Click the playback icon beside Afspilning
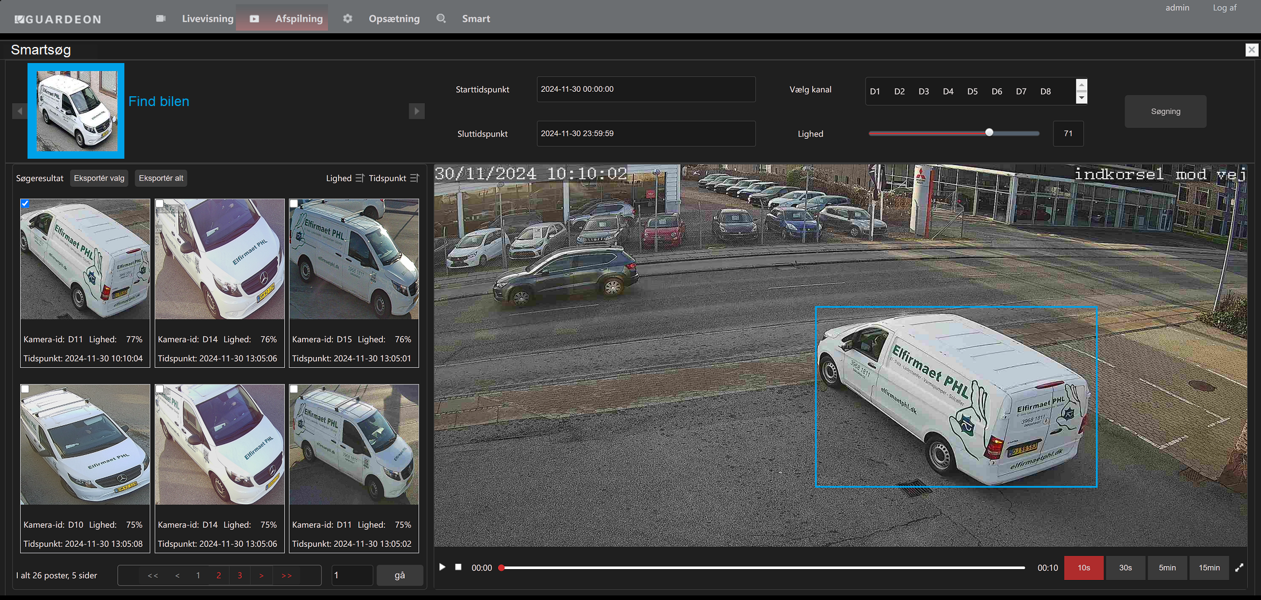The height and width of the screenshot is (600, 1261). (254, 19)
